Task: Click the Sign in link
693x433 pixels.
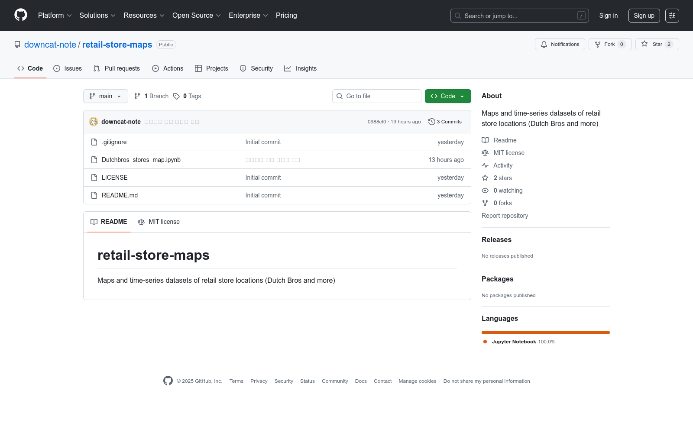Action: pos(609,16)
